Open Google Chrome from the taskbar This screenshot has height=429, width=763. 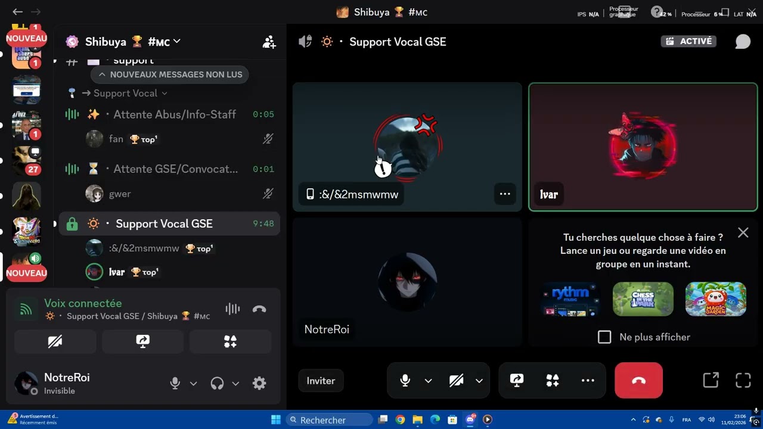point(400,419)
